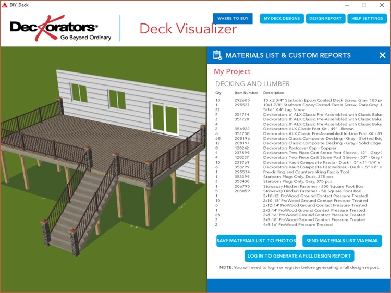Select item 353400 Starborn Plugs Gray row
Viewport: 391px width, 293px height.
tap(299, 181)
